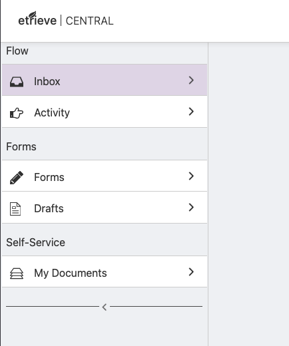Open the Inbox menu item

click(105, 80)
